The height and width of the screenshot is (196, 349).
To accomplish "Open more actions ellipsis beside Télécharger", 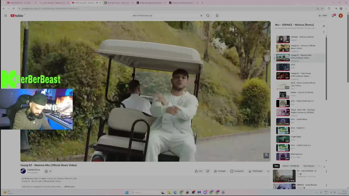I will point(268,171).
